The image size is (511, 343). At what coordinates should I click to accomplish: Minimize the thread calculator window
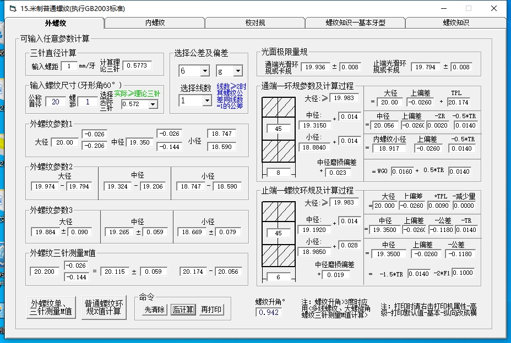[x=443, y=8]
